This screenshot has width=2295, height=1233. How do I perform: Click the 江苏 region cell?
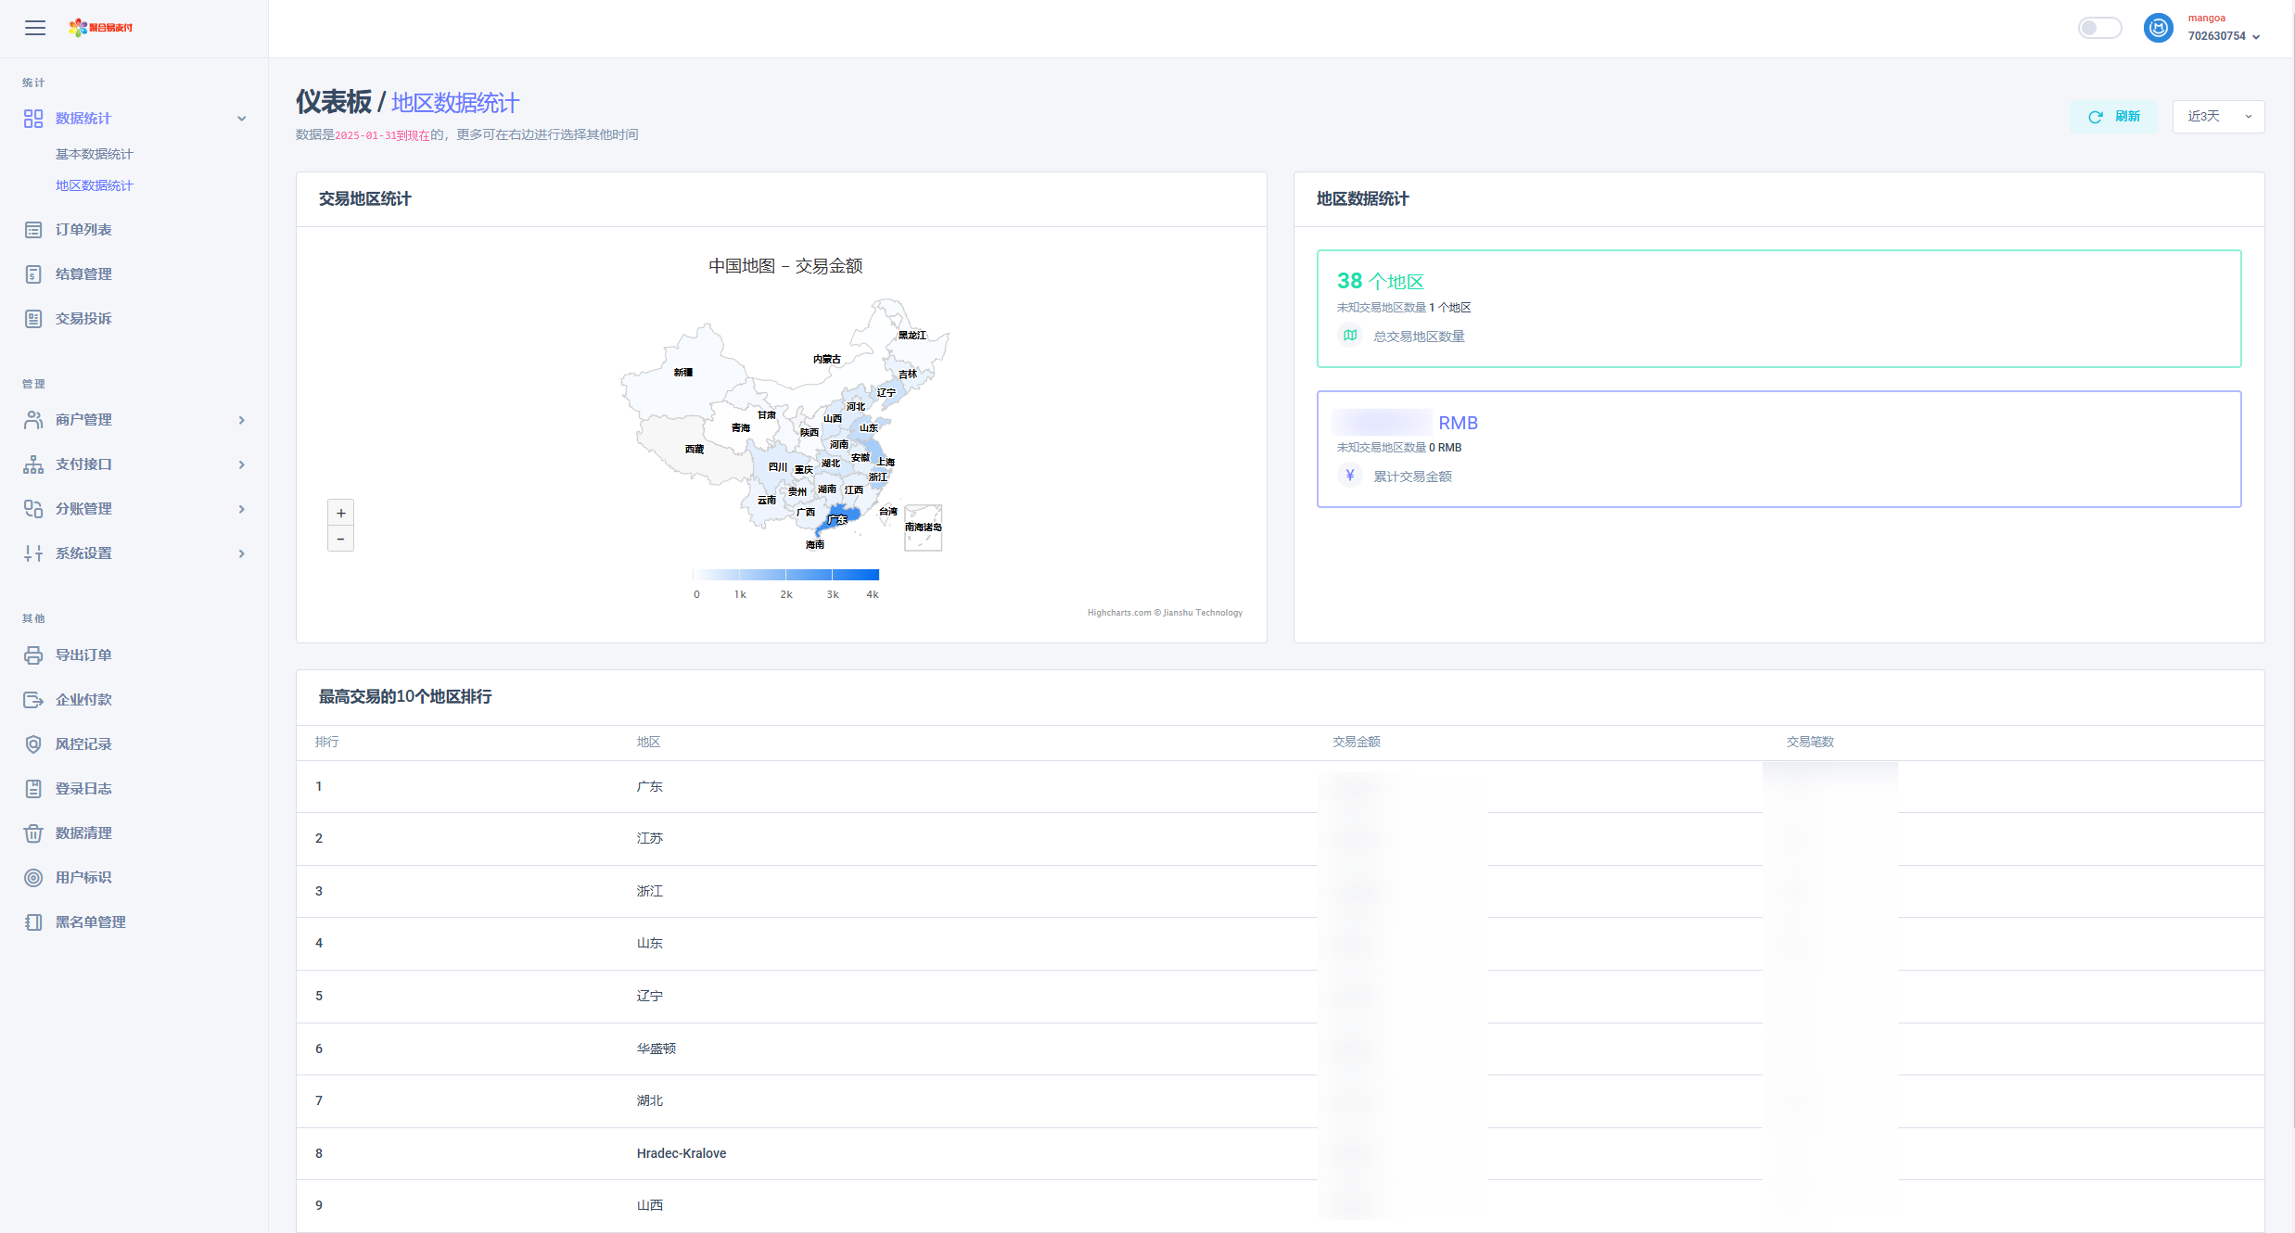[x=650, y=839]
